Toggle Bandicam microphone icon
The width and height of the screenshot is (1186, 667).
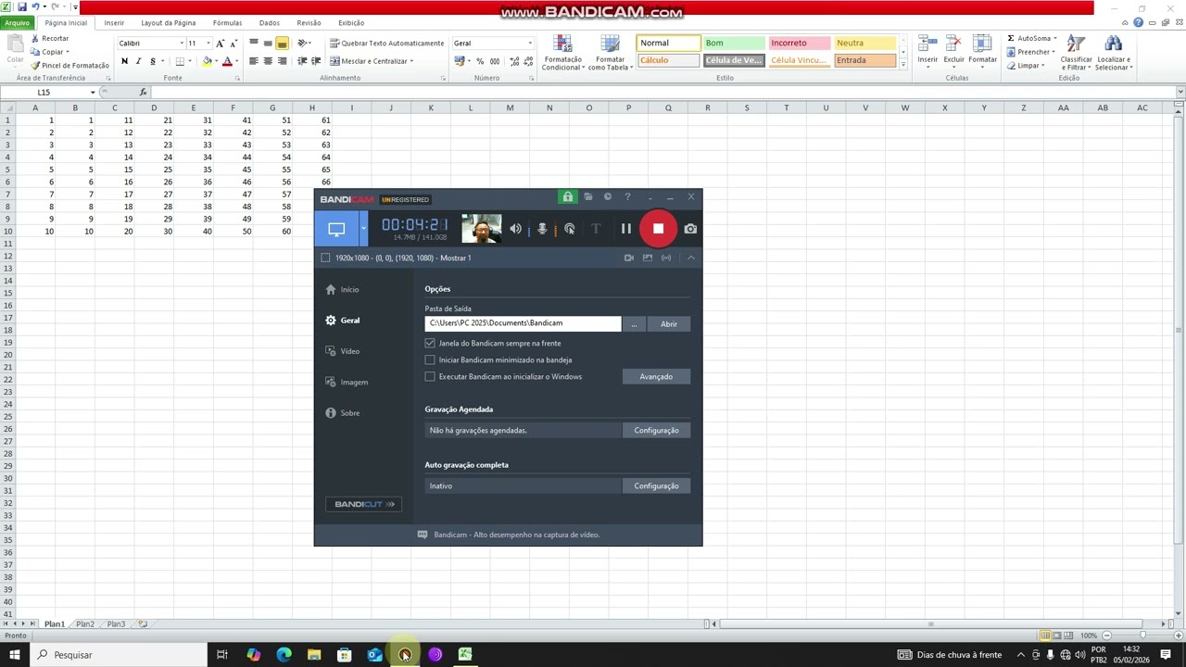click(543, 229)
